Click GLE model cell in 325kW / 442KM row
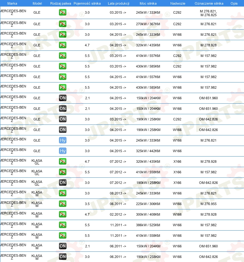This screenshot has height=262, width=244. (x=37, y=151)
